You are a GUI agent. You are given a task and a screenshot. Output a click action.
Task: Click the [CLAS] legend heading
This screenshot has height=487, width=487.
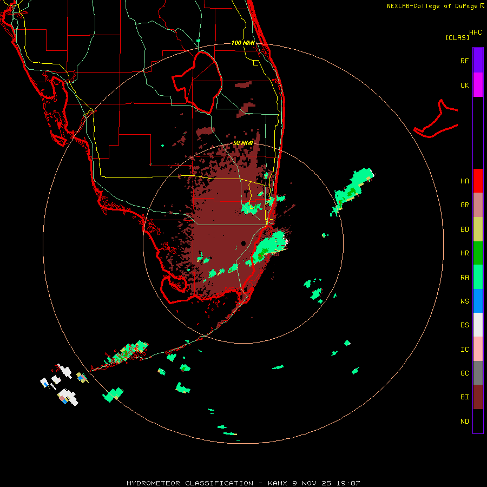pos(457,37)
